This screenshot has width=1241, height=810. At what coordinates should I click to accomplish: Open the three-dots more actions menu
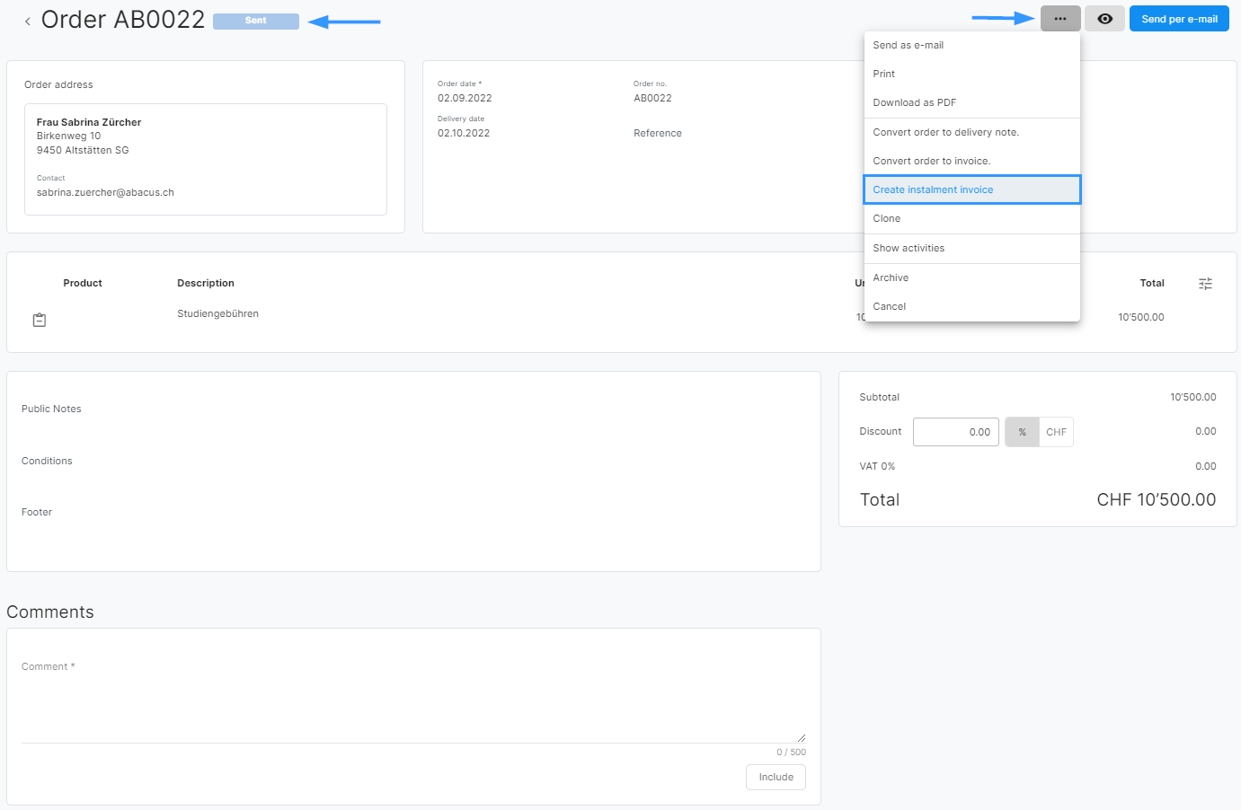[x=1059, y=19]
